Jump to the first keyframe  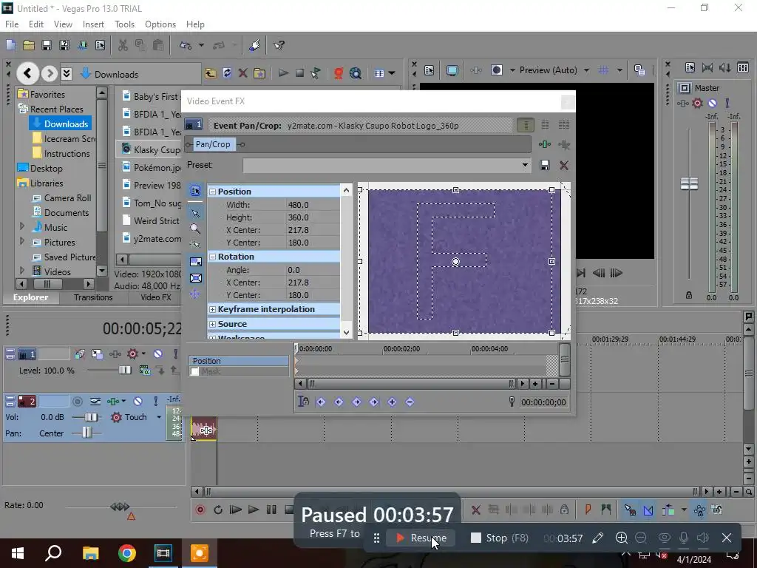click(321, 402)
